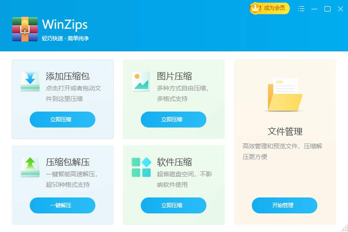
Task: Click the blue download-arrow add archive icon
Action: coord(30,81)
